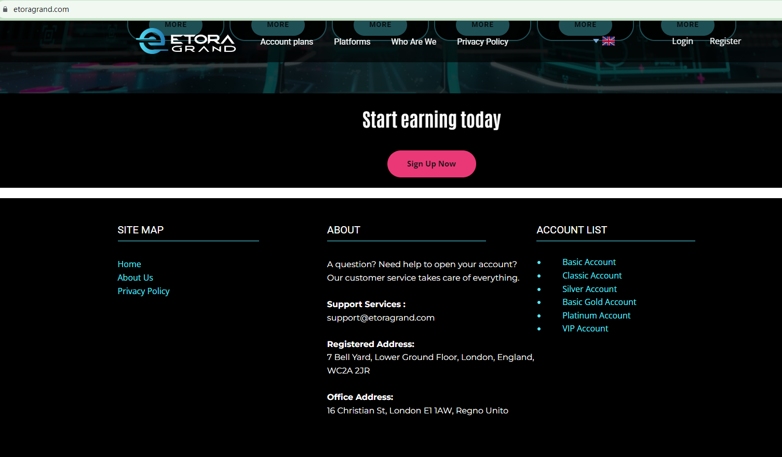View the Platinum Account link
The width and height of the screenshot is (782, 457).
click(596, 315)
